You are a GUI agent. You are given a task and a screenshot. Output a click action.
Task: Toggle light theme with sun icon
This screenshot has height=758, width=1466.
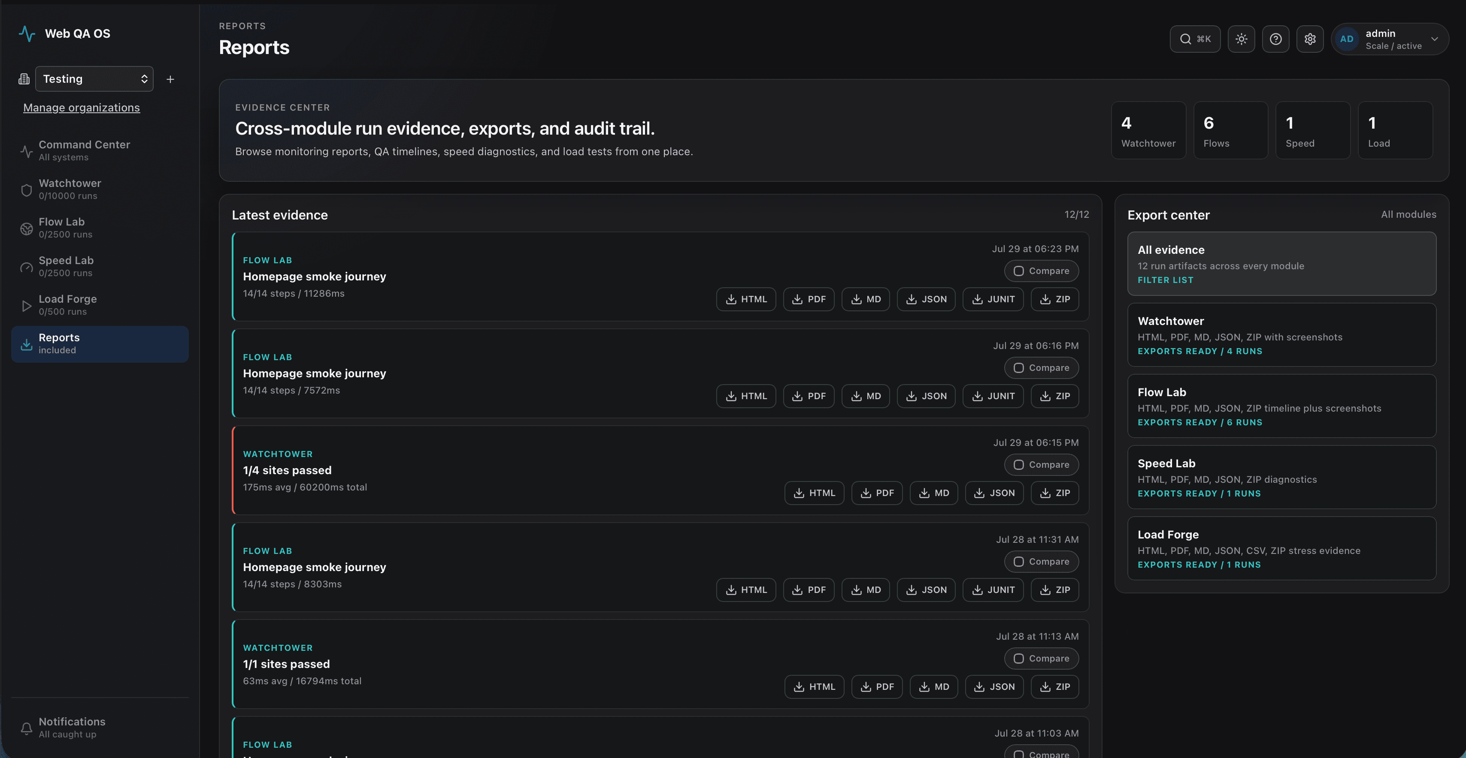pos(1241,39)
